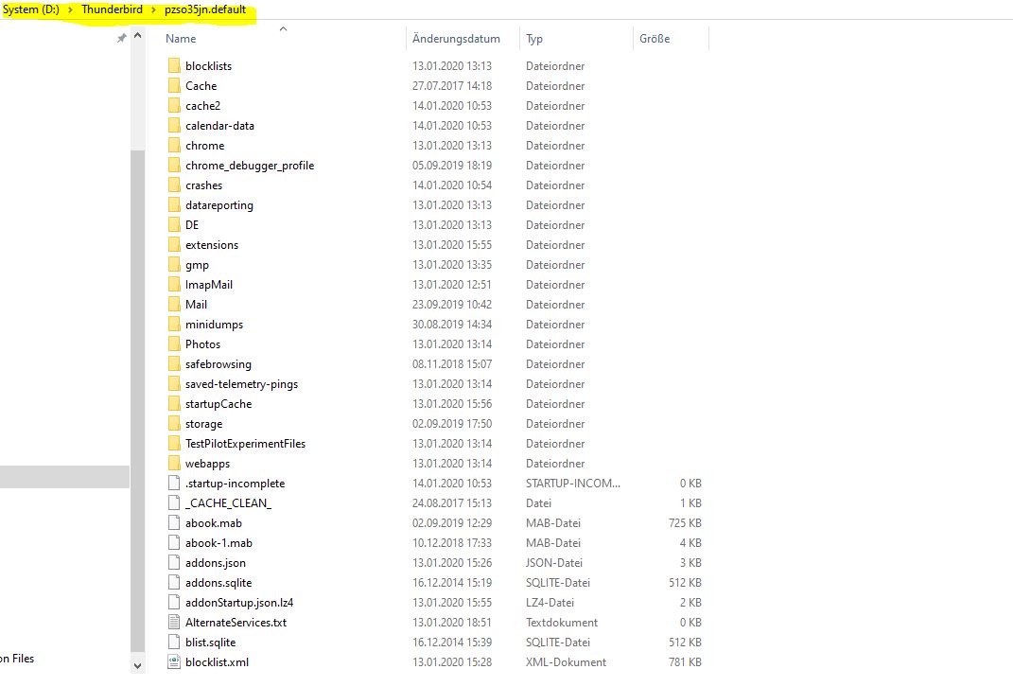Click the pin icon in navigation pane

[x=121, y=38]
